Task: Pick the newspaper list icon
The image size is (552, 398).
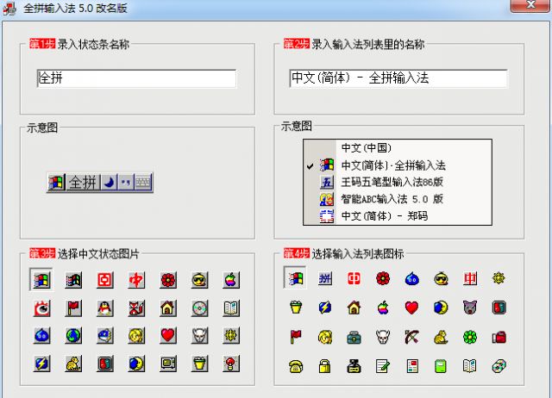Action: [x=412, y=366]
